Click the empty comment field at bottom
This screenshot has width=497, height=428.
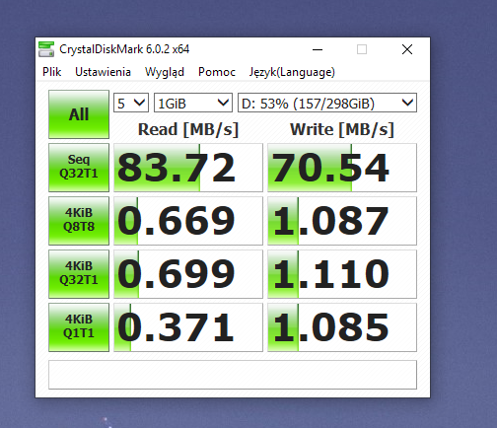click(233, 375)
